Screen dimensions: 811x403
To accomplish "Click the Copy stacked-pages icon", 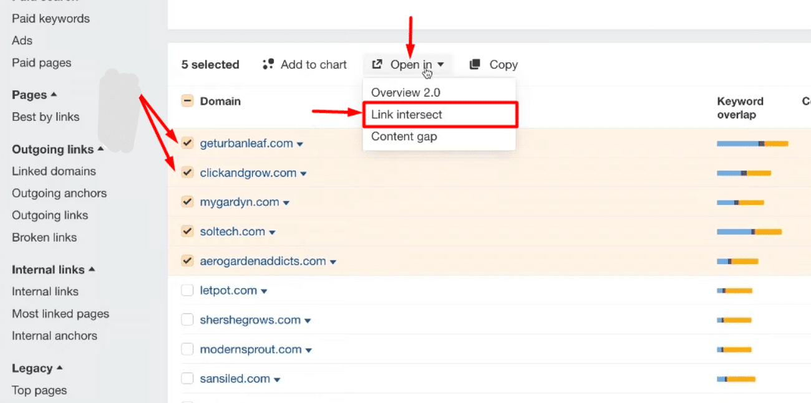I will pyautogui.click(x=475, y=64).
